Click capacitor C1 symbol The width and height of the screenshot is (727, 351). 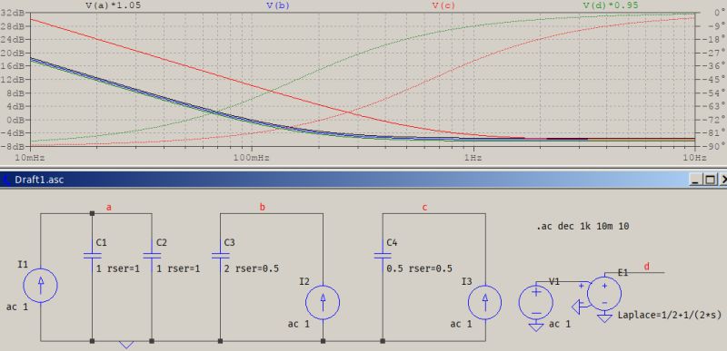pos(93,255)
